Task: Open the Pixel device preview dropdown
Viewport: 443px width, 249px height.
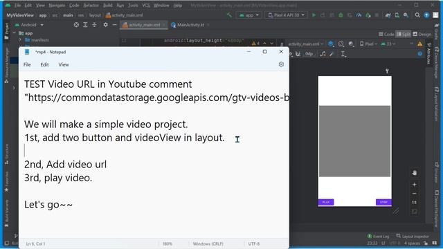Action: coord(368,44)
